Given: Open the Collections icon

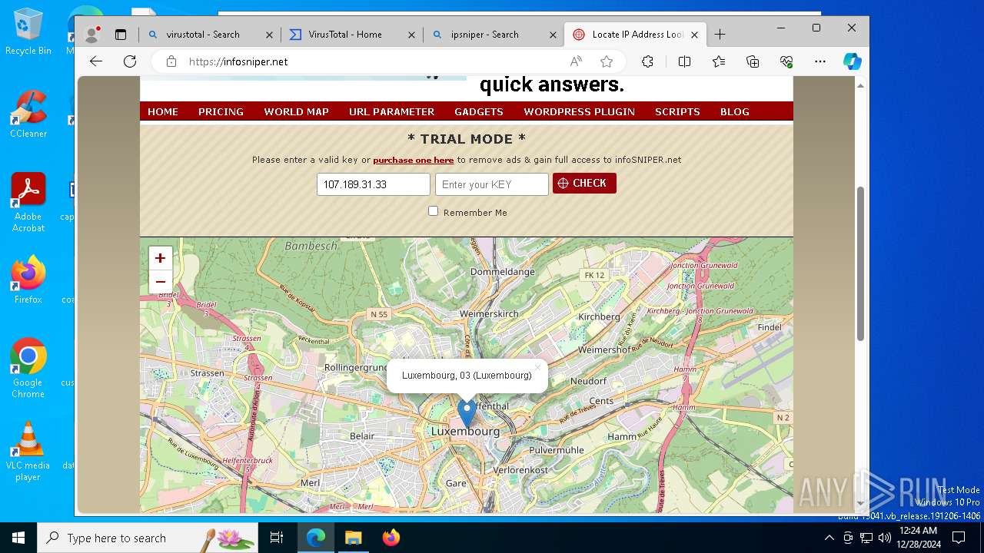Looking at the screenshot, I should pos(753,61).
